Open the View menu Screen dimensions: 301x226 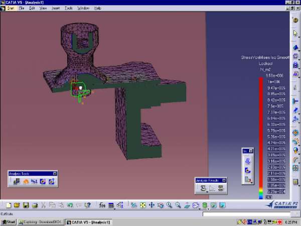43,8
